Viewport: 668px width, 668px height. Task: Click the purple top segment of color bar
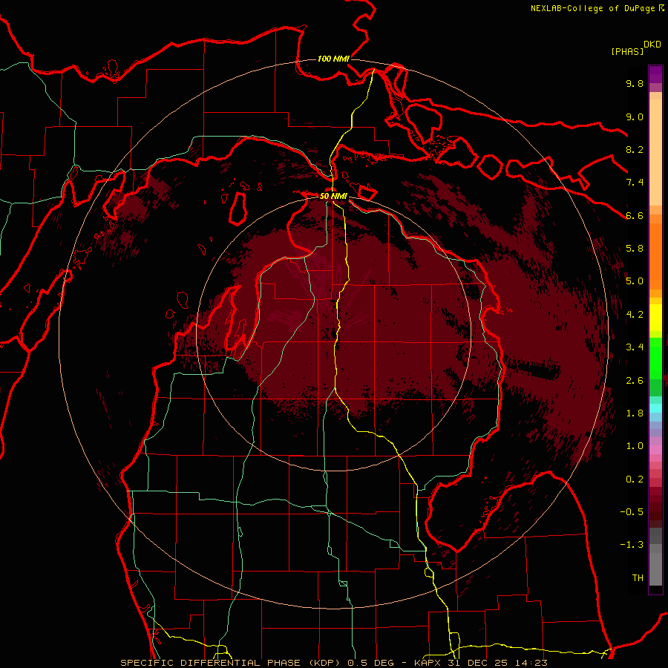click(x=655, y=74)
